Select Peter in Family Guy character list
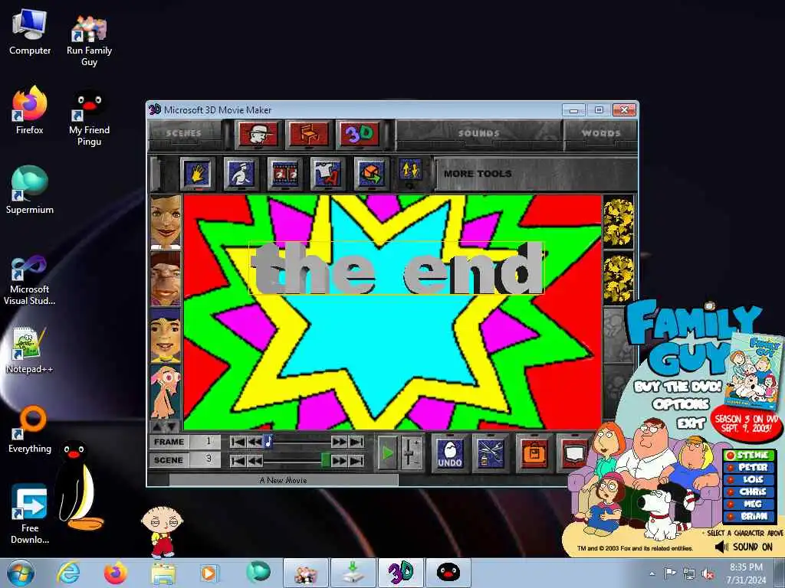785x588 pixels. click(750, 468)
